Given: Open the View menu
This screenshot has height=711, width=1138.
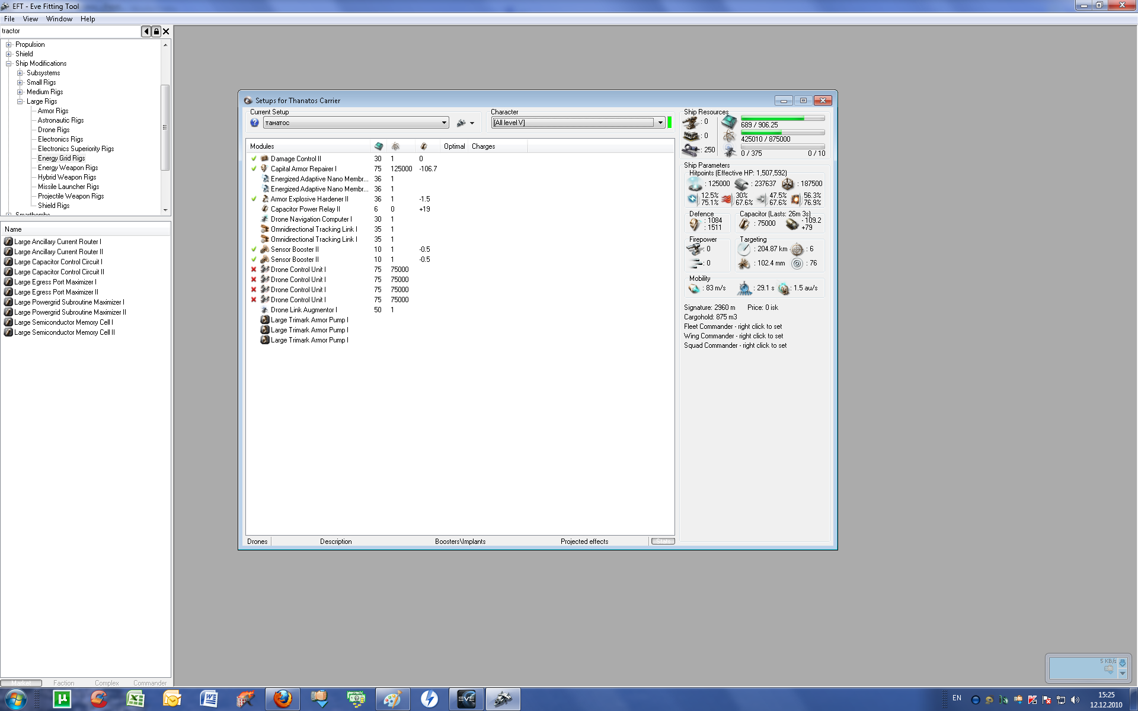Looking at the screenshot, I should [x=30, y=19].
